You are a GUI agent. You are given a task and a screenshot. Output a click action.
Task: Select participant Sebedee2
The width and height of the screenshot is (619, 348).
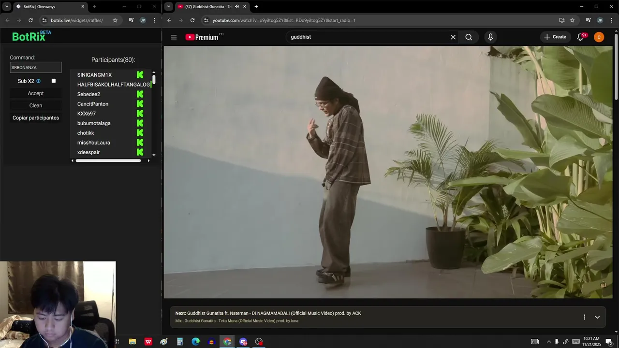(x=88, y=94)
